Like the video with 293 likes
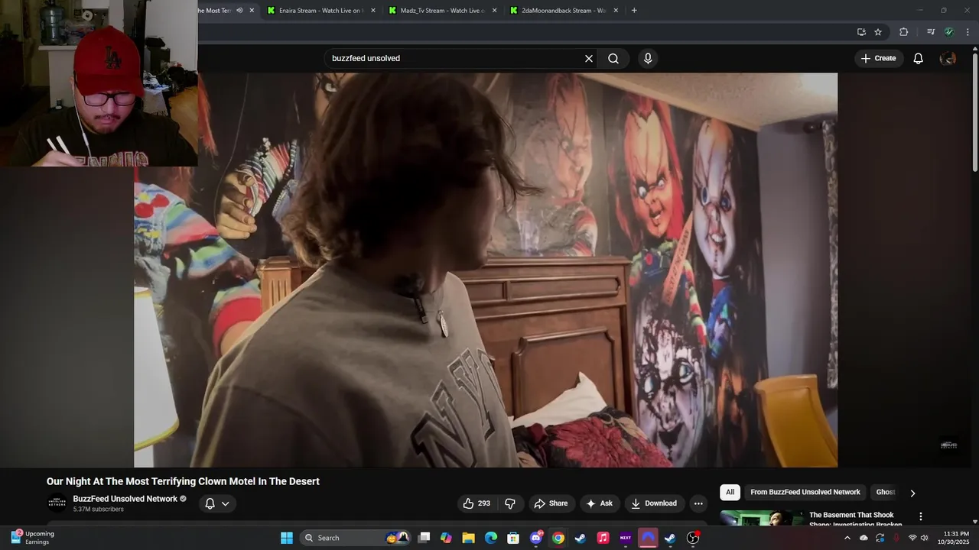Viewport: 979px width, 550px height. pyautogui.click(x=476, y=503)
